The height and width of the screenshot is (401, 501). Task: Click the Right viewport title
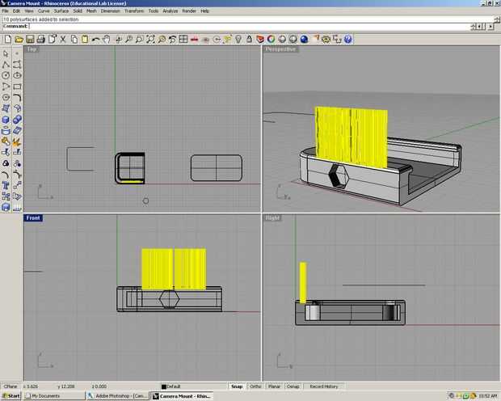pos(272,218)
